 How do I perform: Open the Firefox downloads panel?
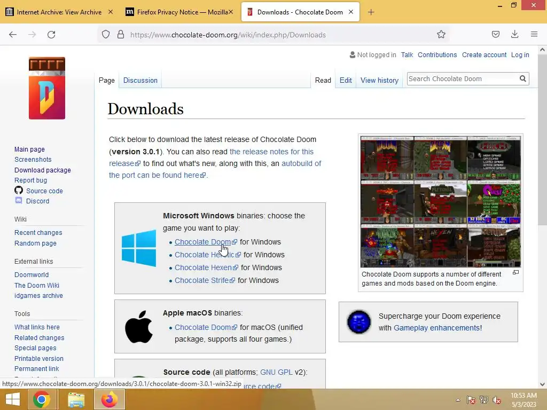tap(514, 34)
